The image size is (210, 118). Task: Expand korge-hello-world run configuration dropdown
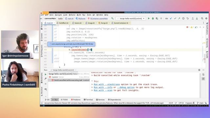coord(131,18)
